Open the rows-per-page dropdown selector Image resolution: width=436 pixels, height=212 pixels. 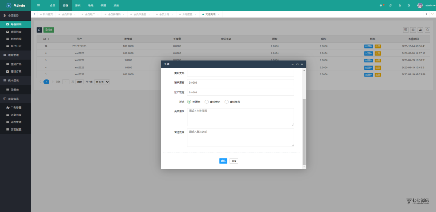pos(102,81)
